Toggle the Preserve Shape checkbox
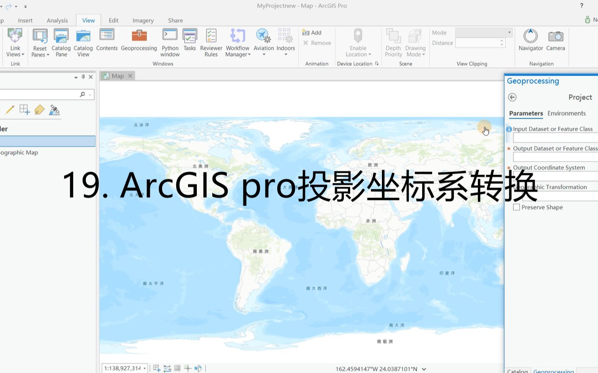 [516, 207]
